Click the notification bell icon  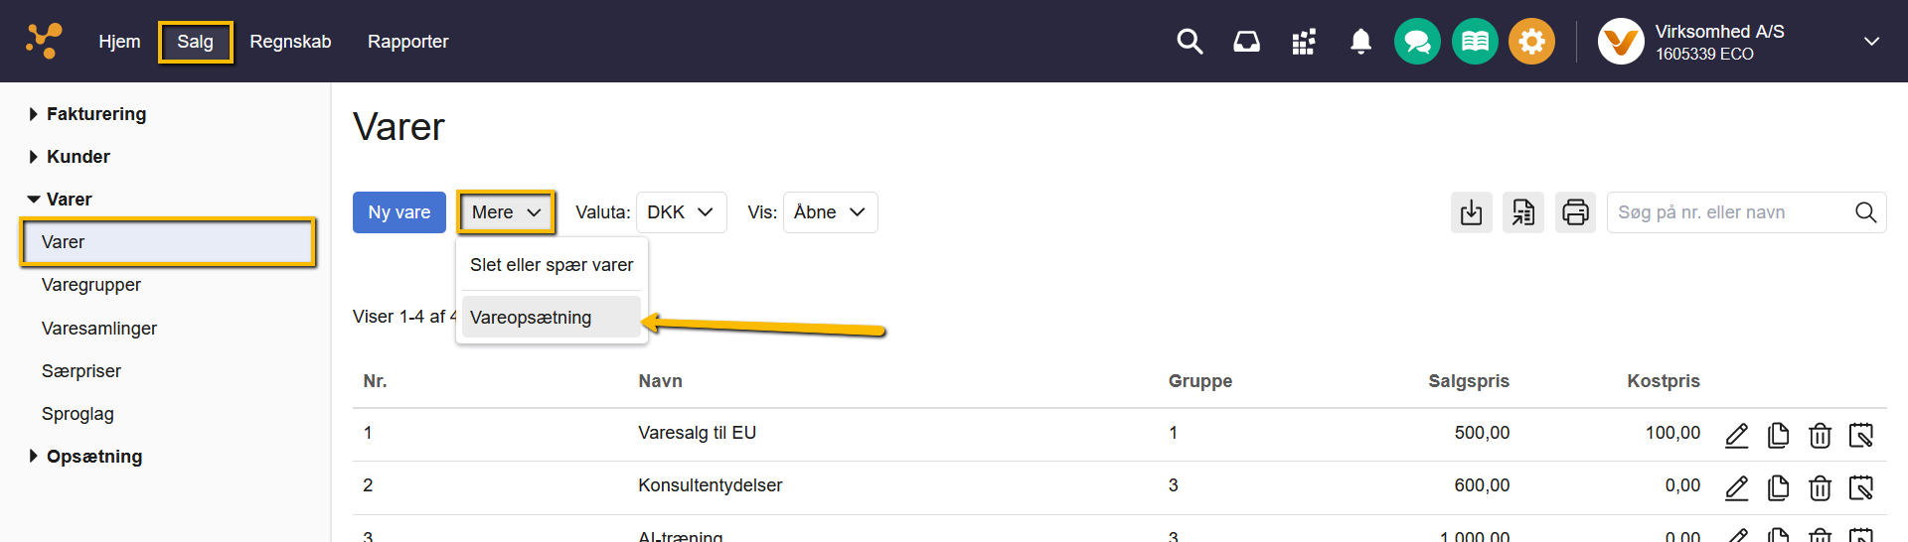1360,42
